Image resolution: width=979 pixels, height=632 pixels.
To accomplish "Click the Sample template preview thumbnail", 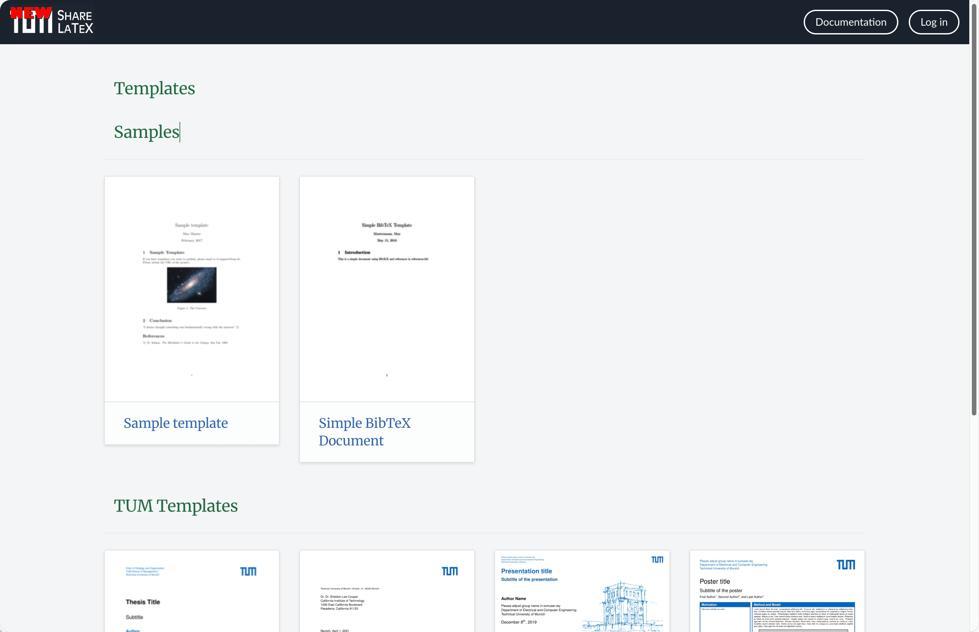I will coord(192,289).
